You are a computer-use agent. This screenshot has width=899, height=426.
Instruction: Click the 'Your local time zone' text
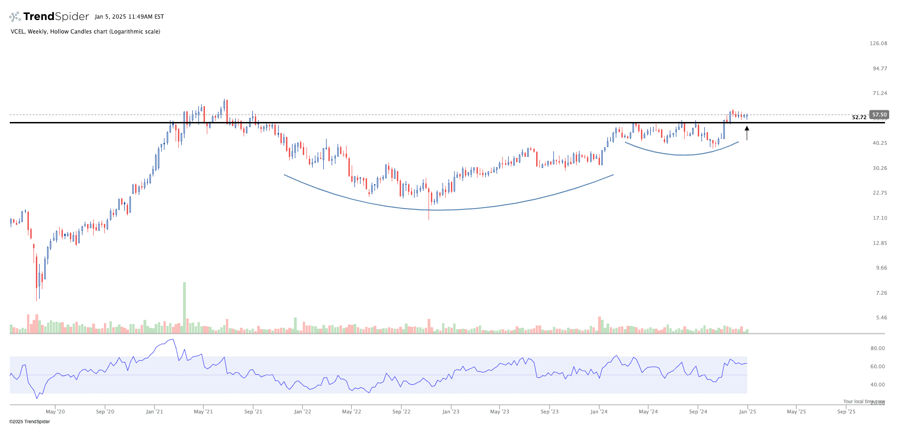864,401
